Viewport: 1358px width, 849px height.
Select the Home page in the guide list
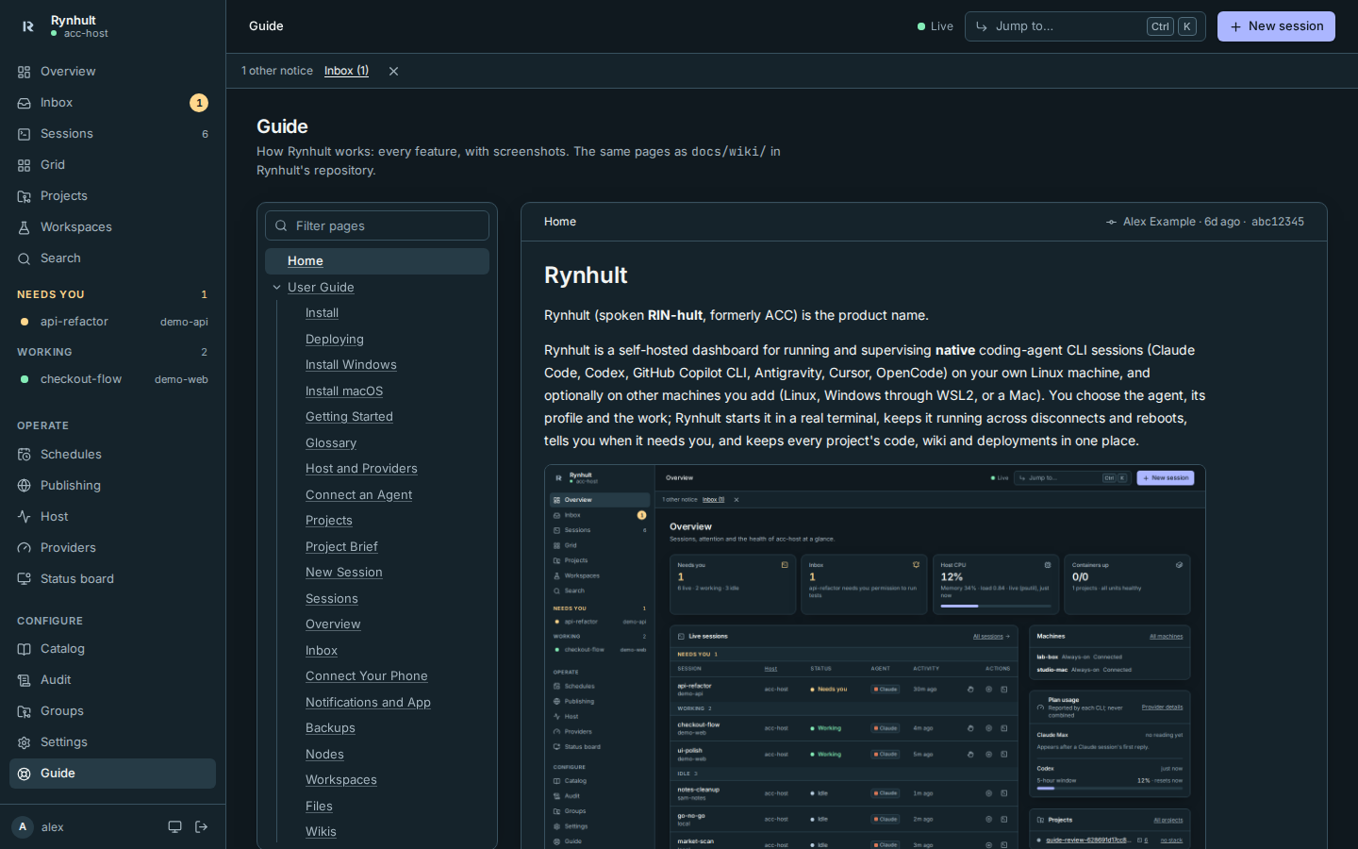click(377, 261)
